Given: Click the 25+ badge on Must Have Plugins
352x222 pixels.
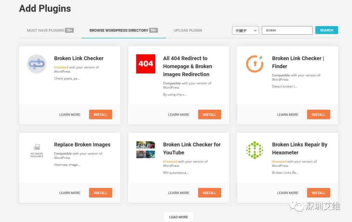Looking at the screenshot, I should (69, 30).
